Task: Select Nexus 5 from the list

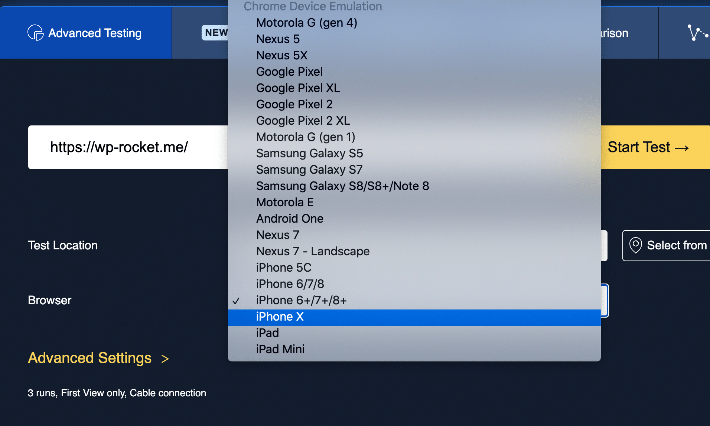Action: click(x=414, y=39)
